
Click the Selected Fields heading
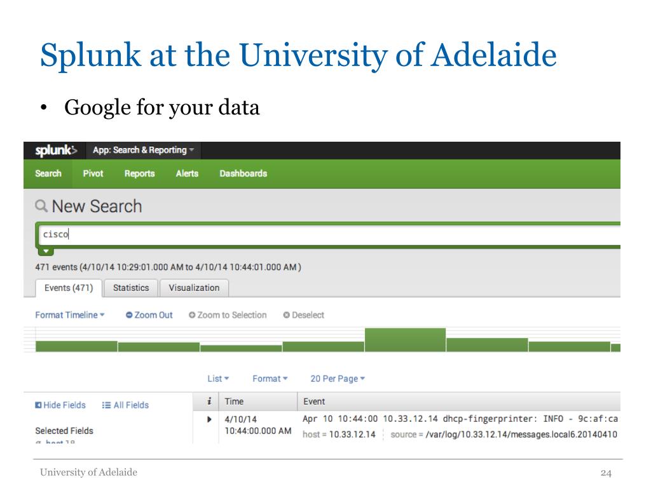pyautogui.click(x=64, y=431)
